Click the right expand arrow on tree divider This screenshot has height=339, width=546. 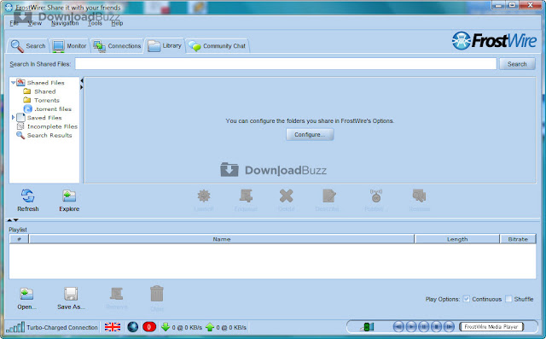tap(82, 87)
